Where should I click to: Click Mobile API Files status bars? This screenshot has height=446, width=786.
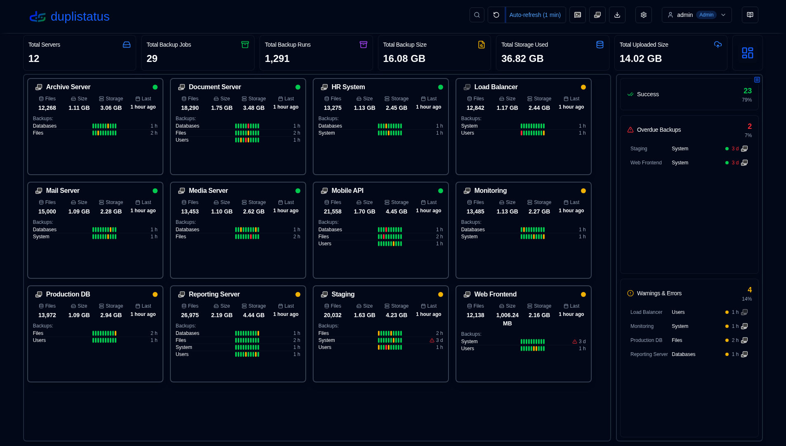(390, 237)
